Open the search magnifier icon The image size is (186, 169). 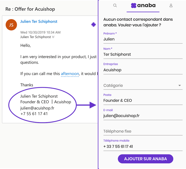point(115,6)
